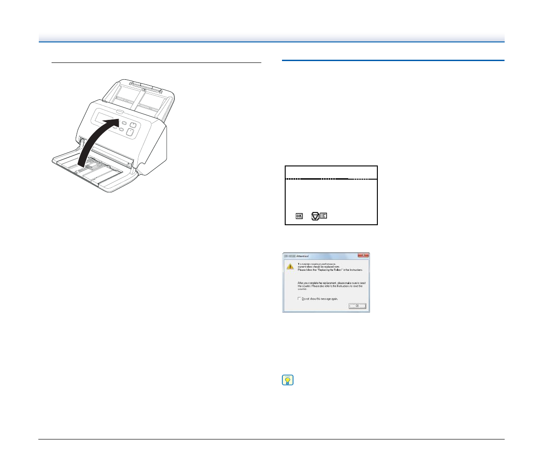Click the document eject tray on the scanner

(x=91, y=171)
